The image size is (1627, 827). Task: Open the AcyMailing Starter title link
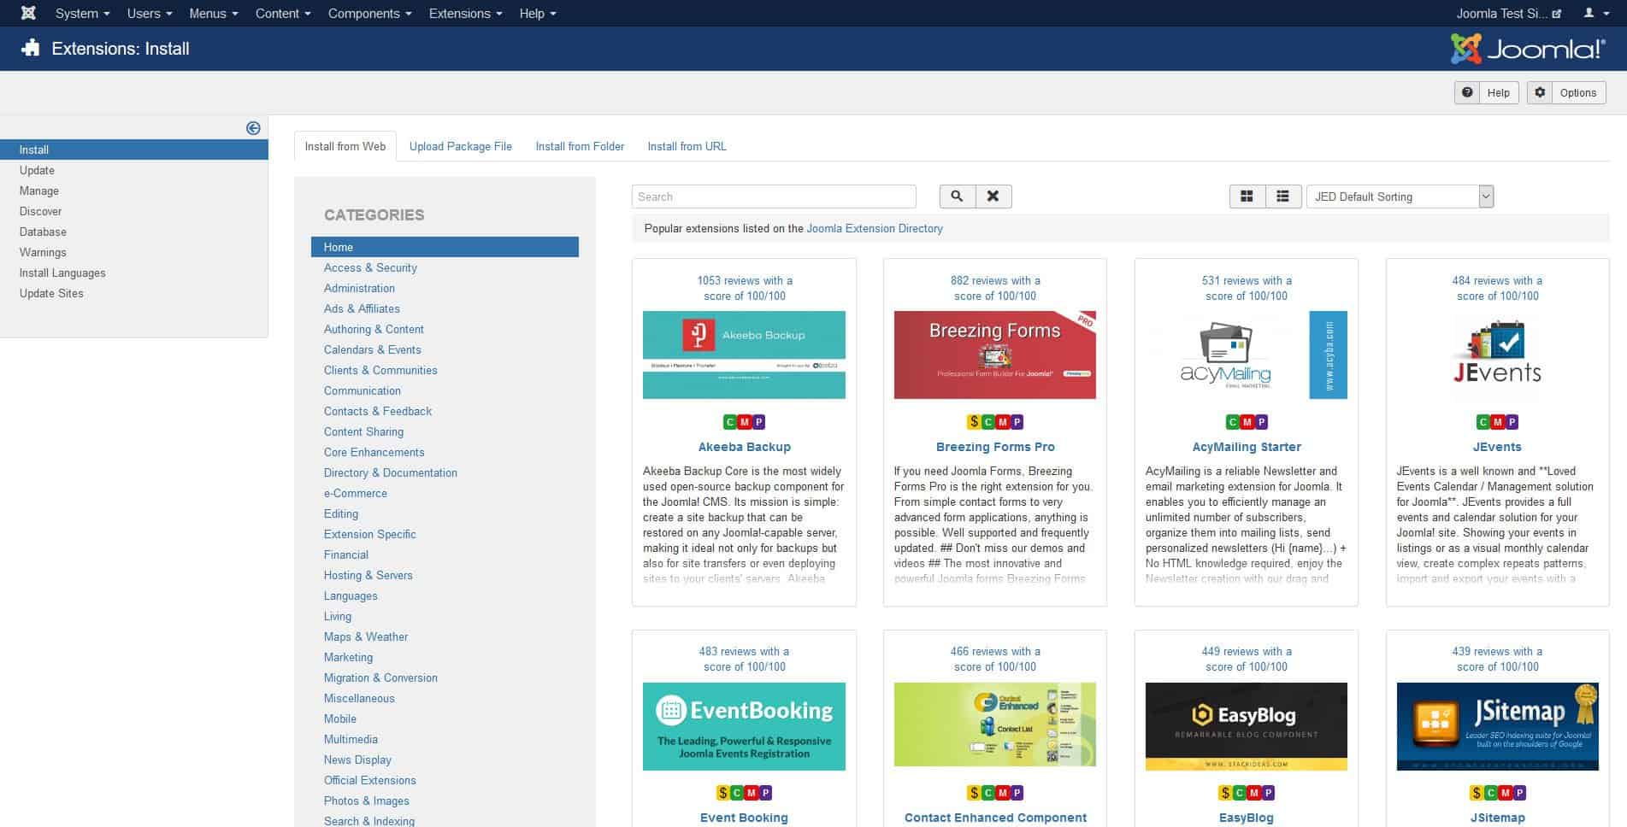click(x=1247, y=447)
